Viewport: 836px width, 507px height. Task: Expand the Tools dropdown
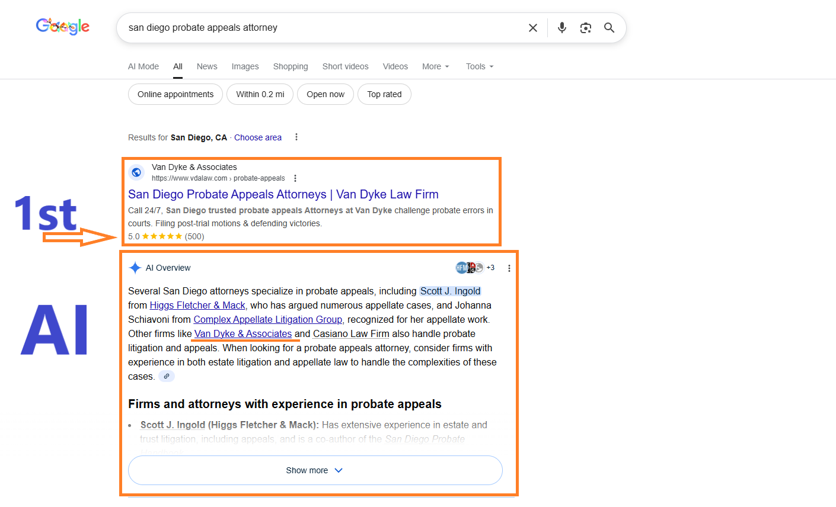coord(480,66)
